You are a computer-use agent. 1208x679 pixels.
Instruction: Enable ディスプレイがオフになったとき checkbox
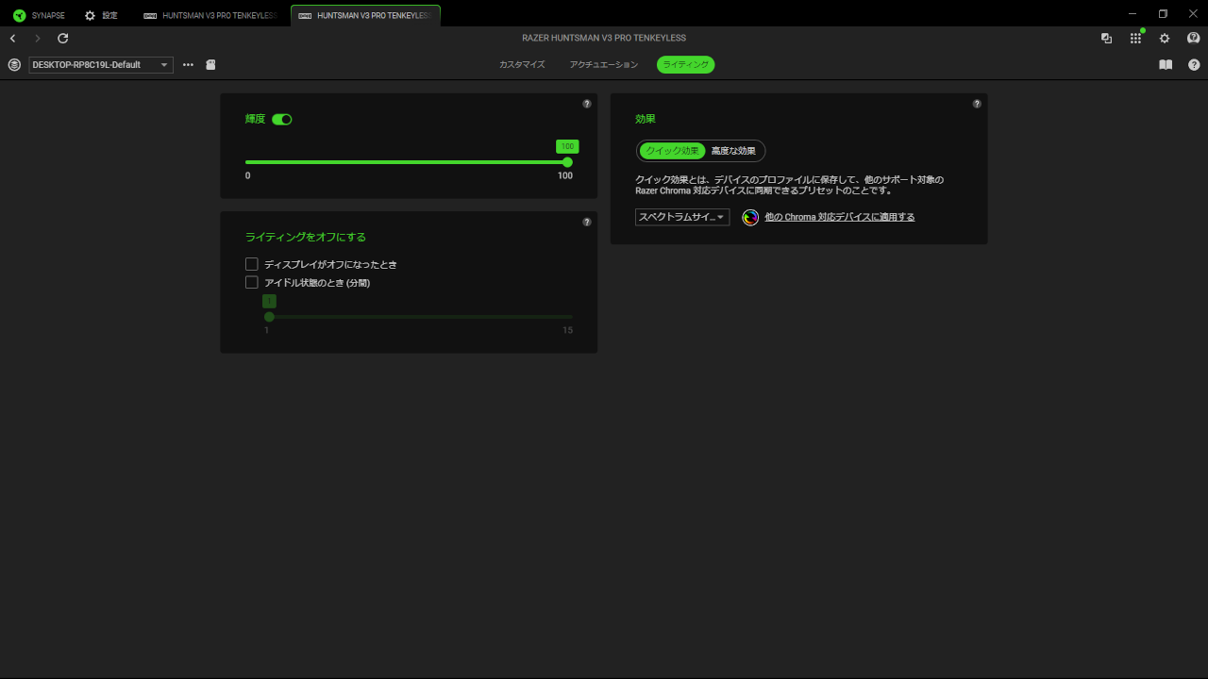[x=252, y=265]
